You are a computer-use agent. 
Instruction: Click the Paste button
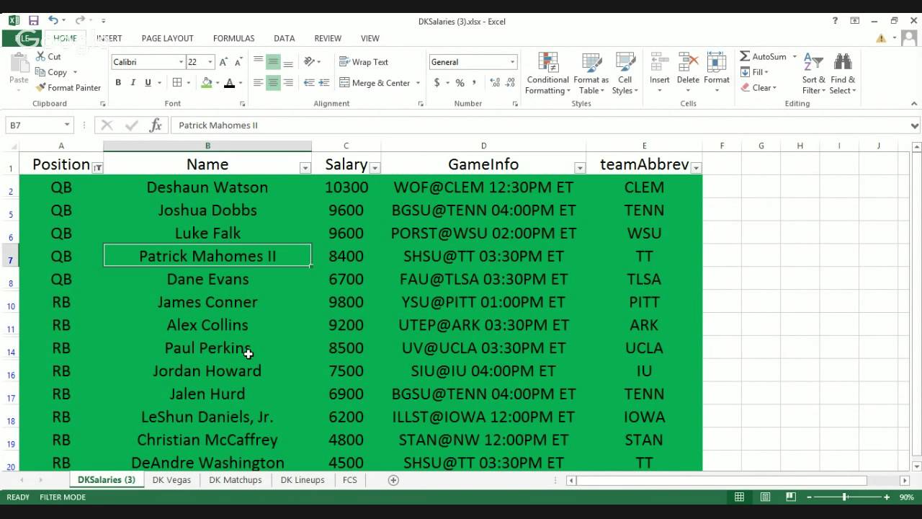(x=19, y=71)
